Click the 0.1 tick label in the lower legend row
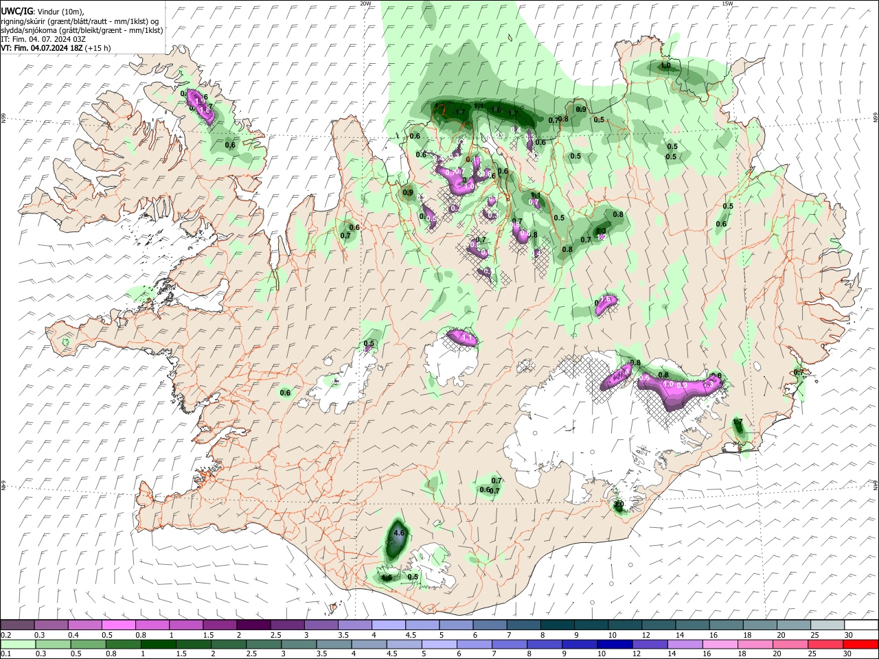This screenshot has width=879, height=659. point(5,654)
